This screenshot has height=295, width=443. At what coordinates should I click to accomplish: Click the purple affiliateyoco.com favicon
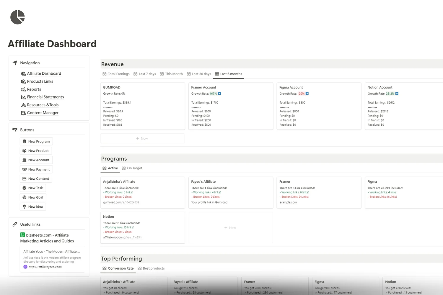(25, 267)
